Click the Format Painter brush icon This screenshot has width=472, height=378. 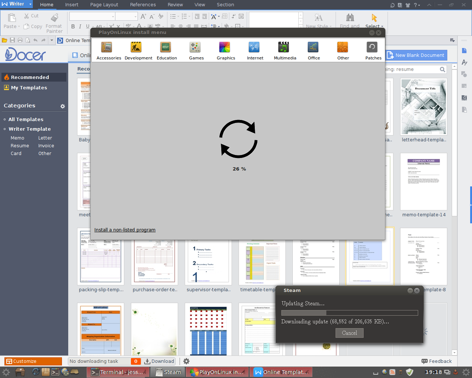pyautogui.click(x=54, y=18)
